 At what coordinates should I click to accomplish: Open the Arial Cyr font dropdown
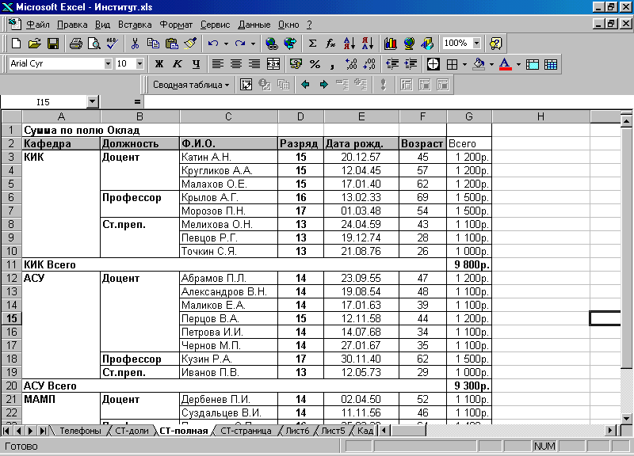(x=108, y=64)
